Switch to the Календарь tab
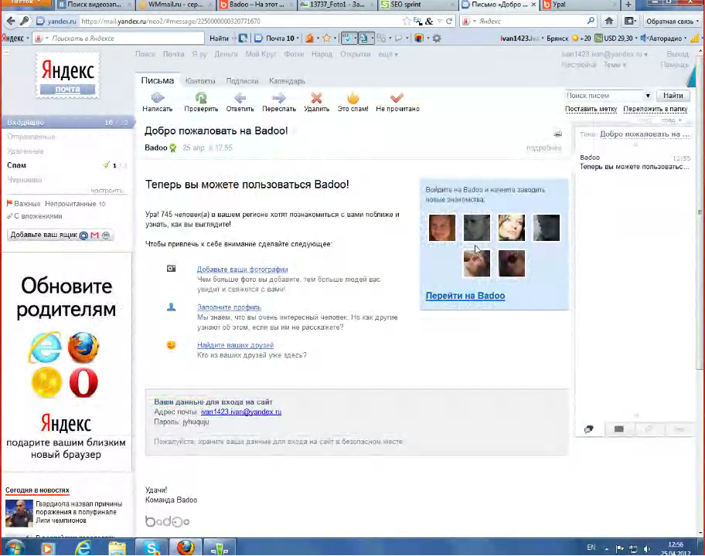The height and width of the screenshot is (556, 705). [287, 81]
